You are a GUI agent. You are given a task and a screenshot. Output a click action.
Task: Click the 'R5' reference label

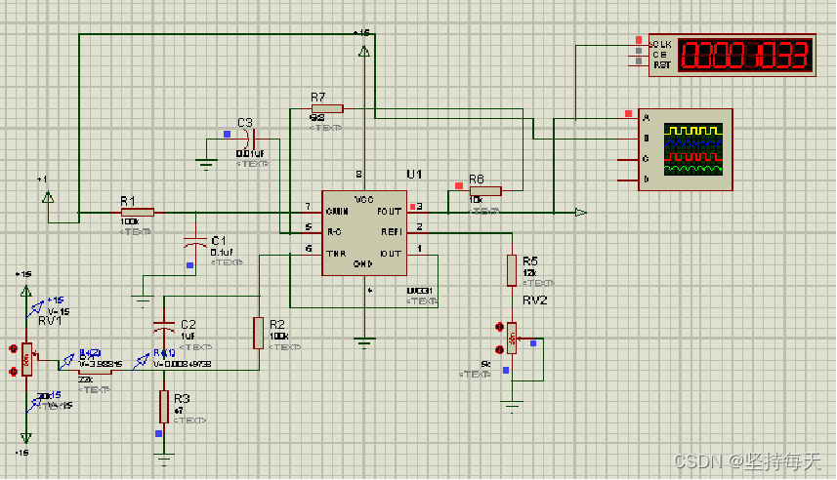point(530,260)
